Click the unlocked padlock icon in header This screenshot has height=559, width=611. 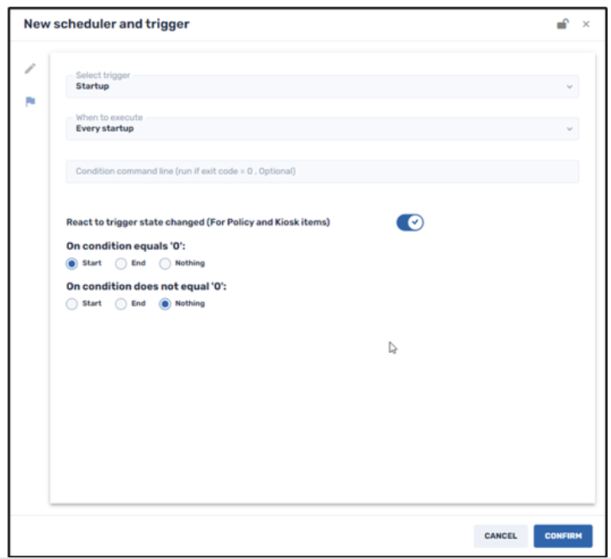[x=562, y=24]
